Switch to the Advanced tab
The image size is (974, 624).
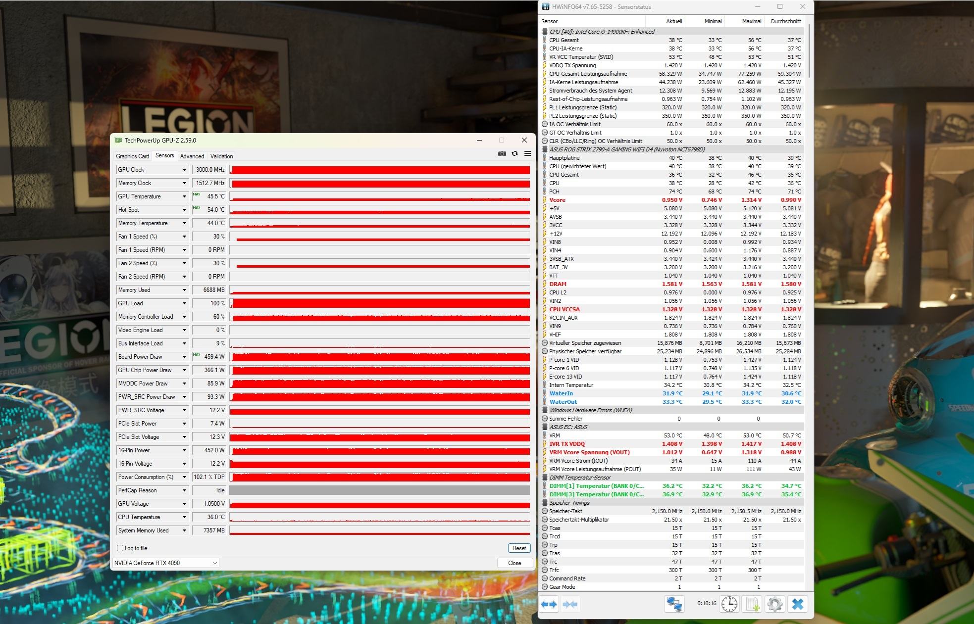[192, 156]
